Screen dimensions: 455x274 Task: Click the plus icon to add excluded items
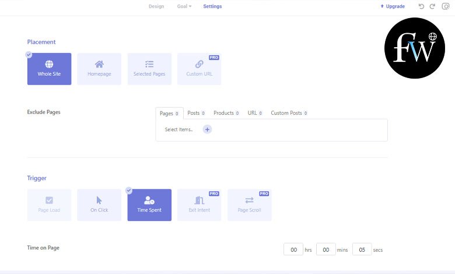(x=207, y=129)
